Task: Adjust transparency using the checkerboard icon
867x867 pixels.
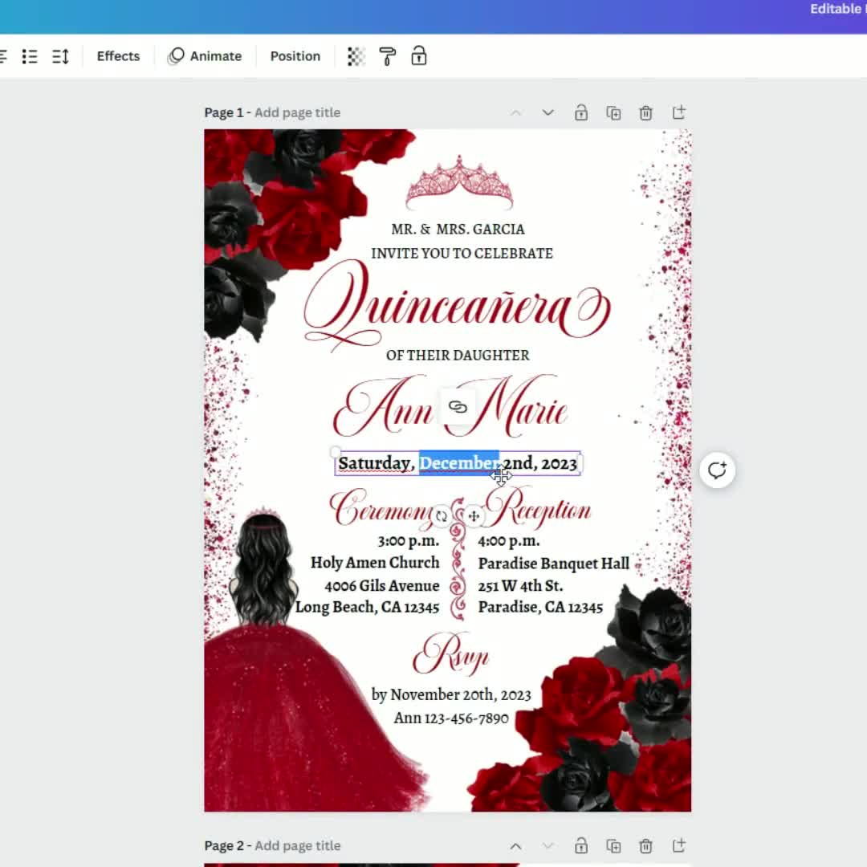Action: click(356, 56)
